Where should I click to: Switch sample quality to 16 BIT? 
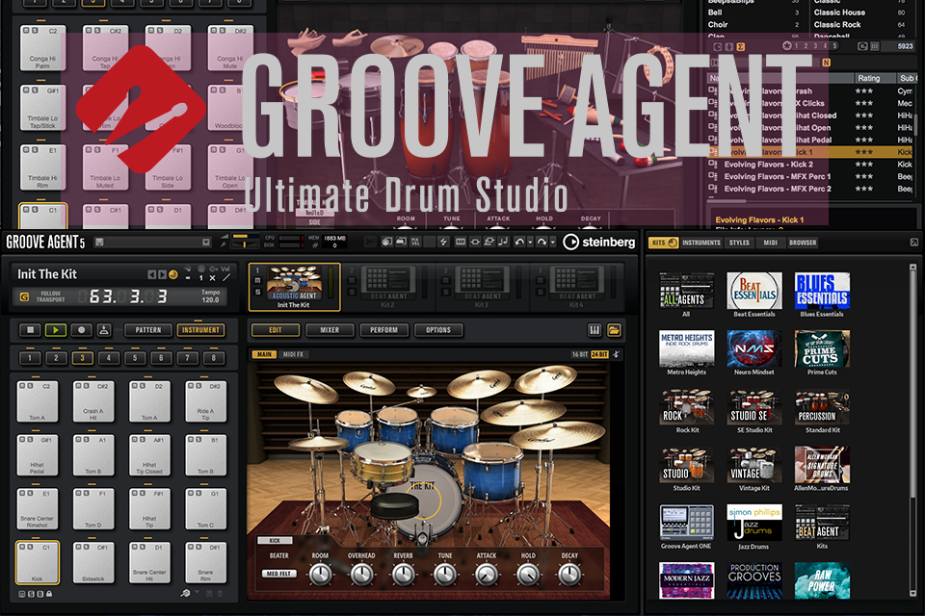click(580, 354)
